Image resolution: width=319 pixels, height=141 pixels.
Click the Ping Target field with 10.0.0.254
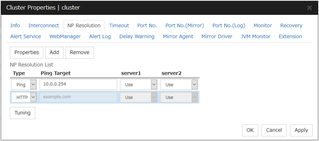point(78,85)
